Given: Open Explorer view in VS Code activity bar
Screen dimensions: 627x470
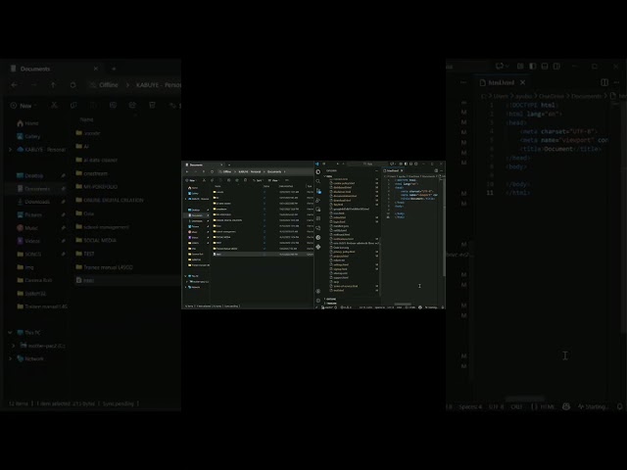Looking at the screenshot, I should 317,172.
